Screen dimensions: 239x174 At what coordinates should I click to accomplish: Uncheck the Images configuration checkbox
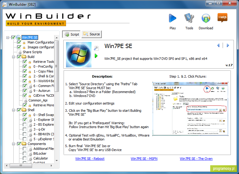[19, 47]
